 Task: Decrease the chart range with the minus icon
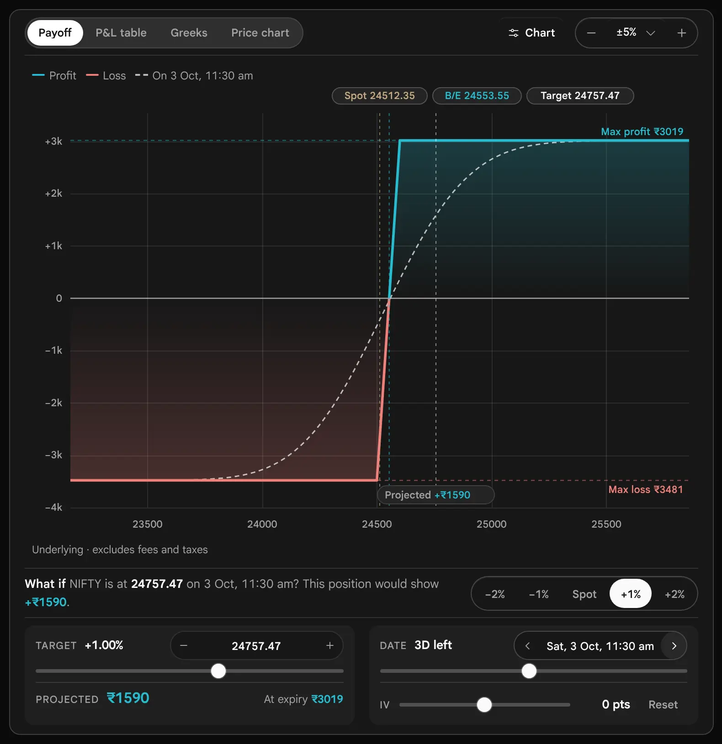pyautogui.click(x=591, y=33)
